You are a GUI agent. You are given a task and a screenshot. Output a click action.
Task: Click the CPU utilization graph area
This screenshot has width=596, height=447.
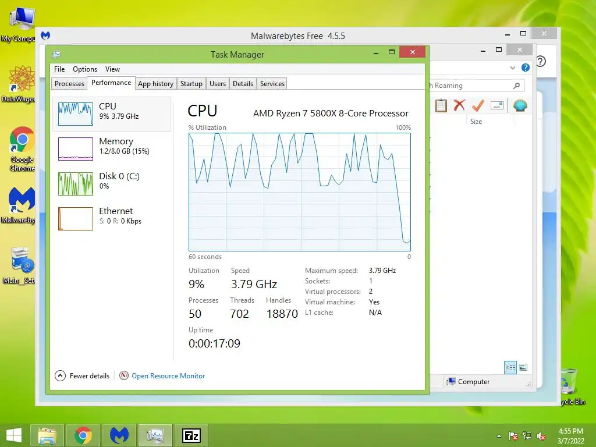[x=300, y=192]
